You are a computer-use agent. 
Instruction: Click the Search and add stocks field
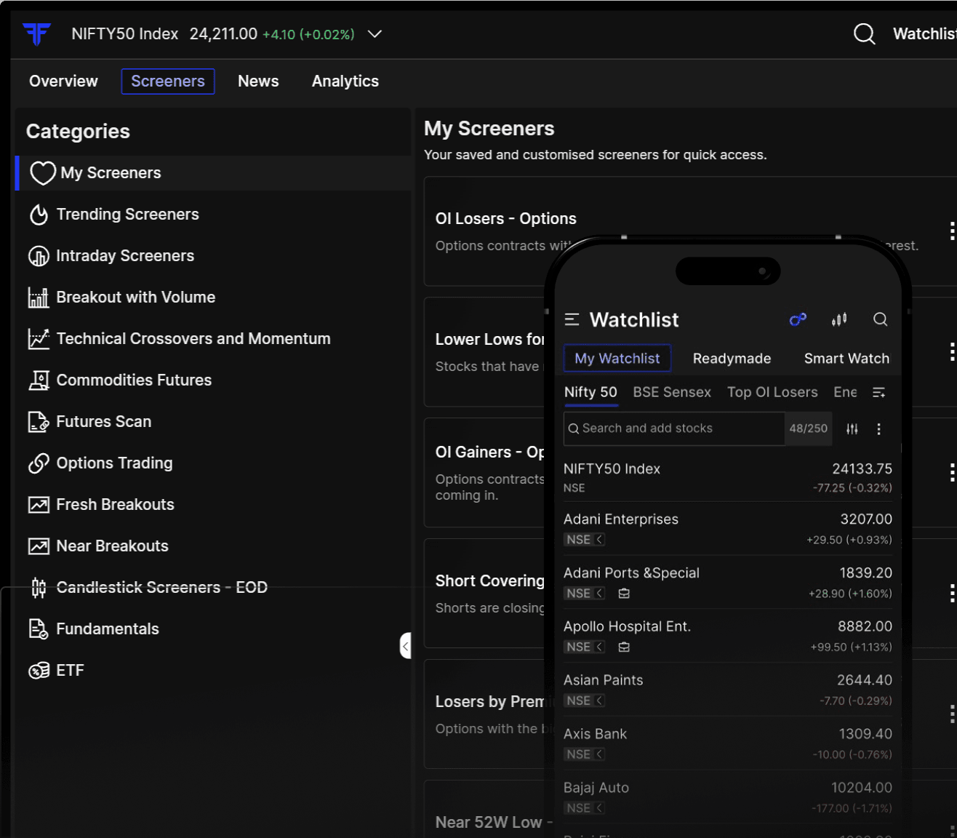tap(673, 429)
